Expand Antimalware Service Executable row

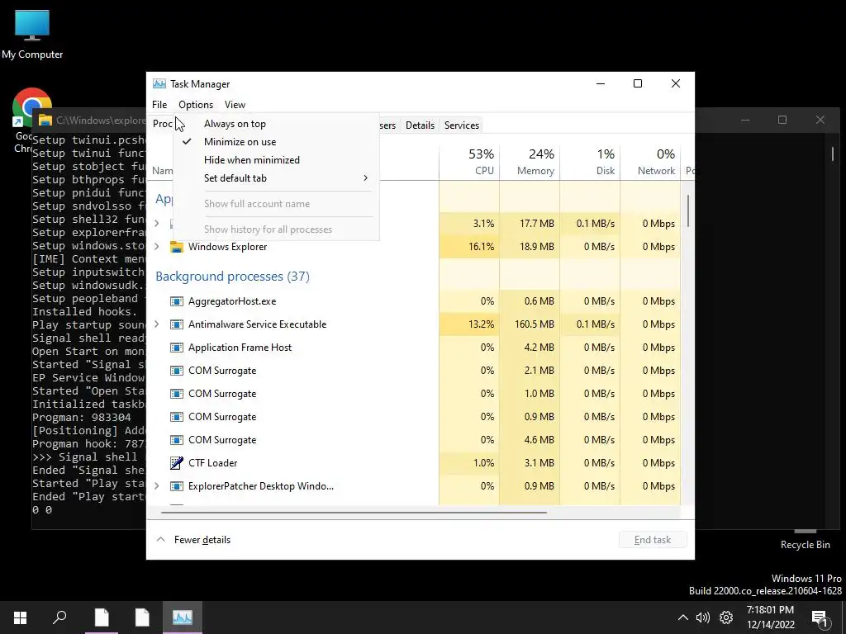coord(157,324)
